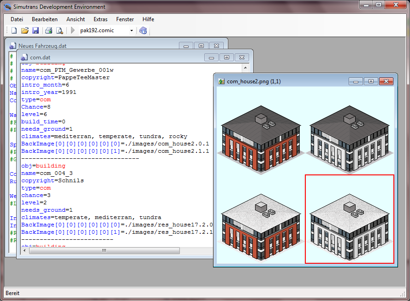The image size is (410, 301).
Task: Click the Print toolbar icon
Action: [48, 31]
